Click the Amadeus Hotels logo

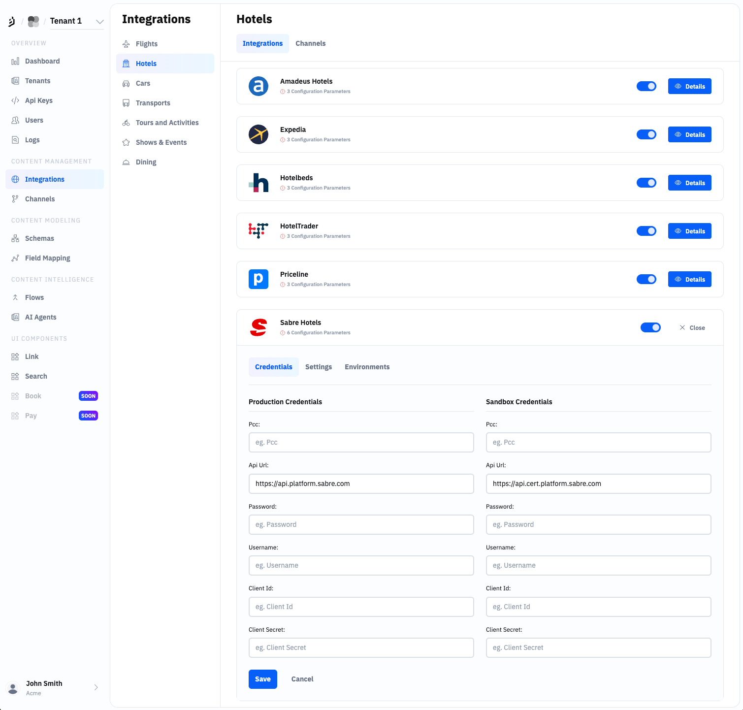click(258, 86)
